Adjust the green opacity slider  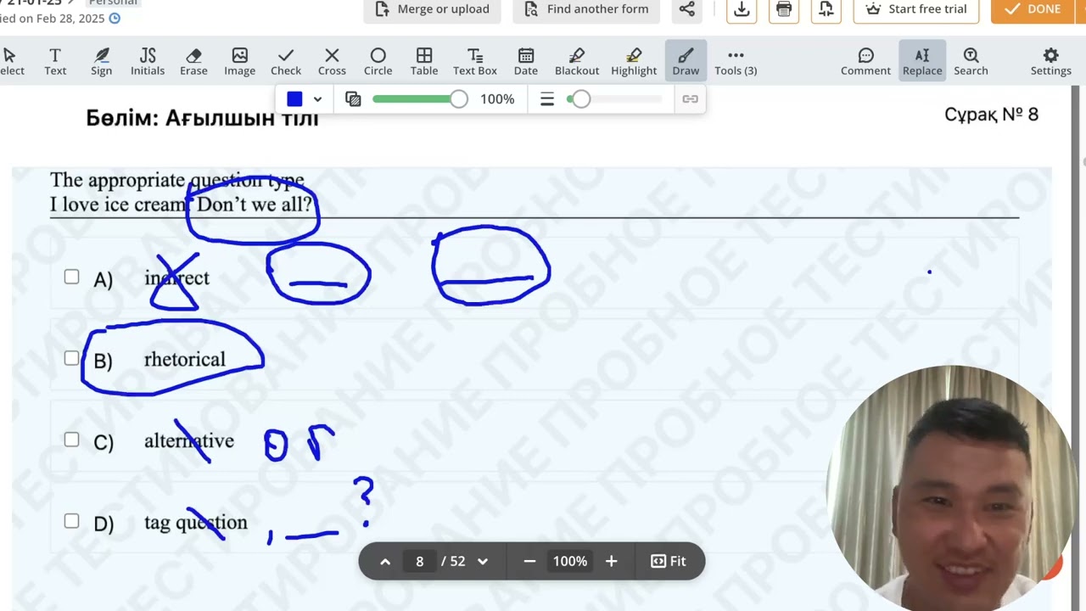coord(420,99)
